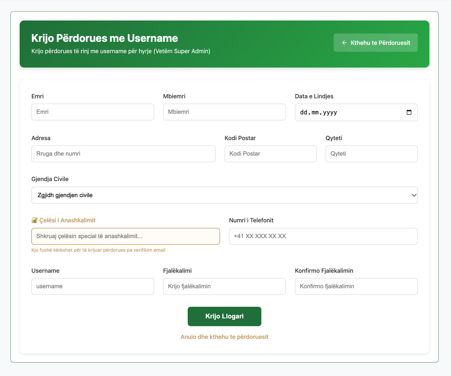Click the Kthehu te Përdoruesit button
451x376 pixels.
click(375, 43)
